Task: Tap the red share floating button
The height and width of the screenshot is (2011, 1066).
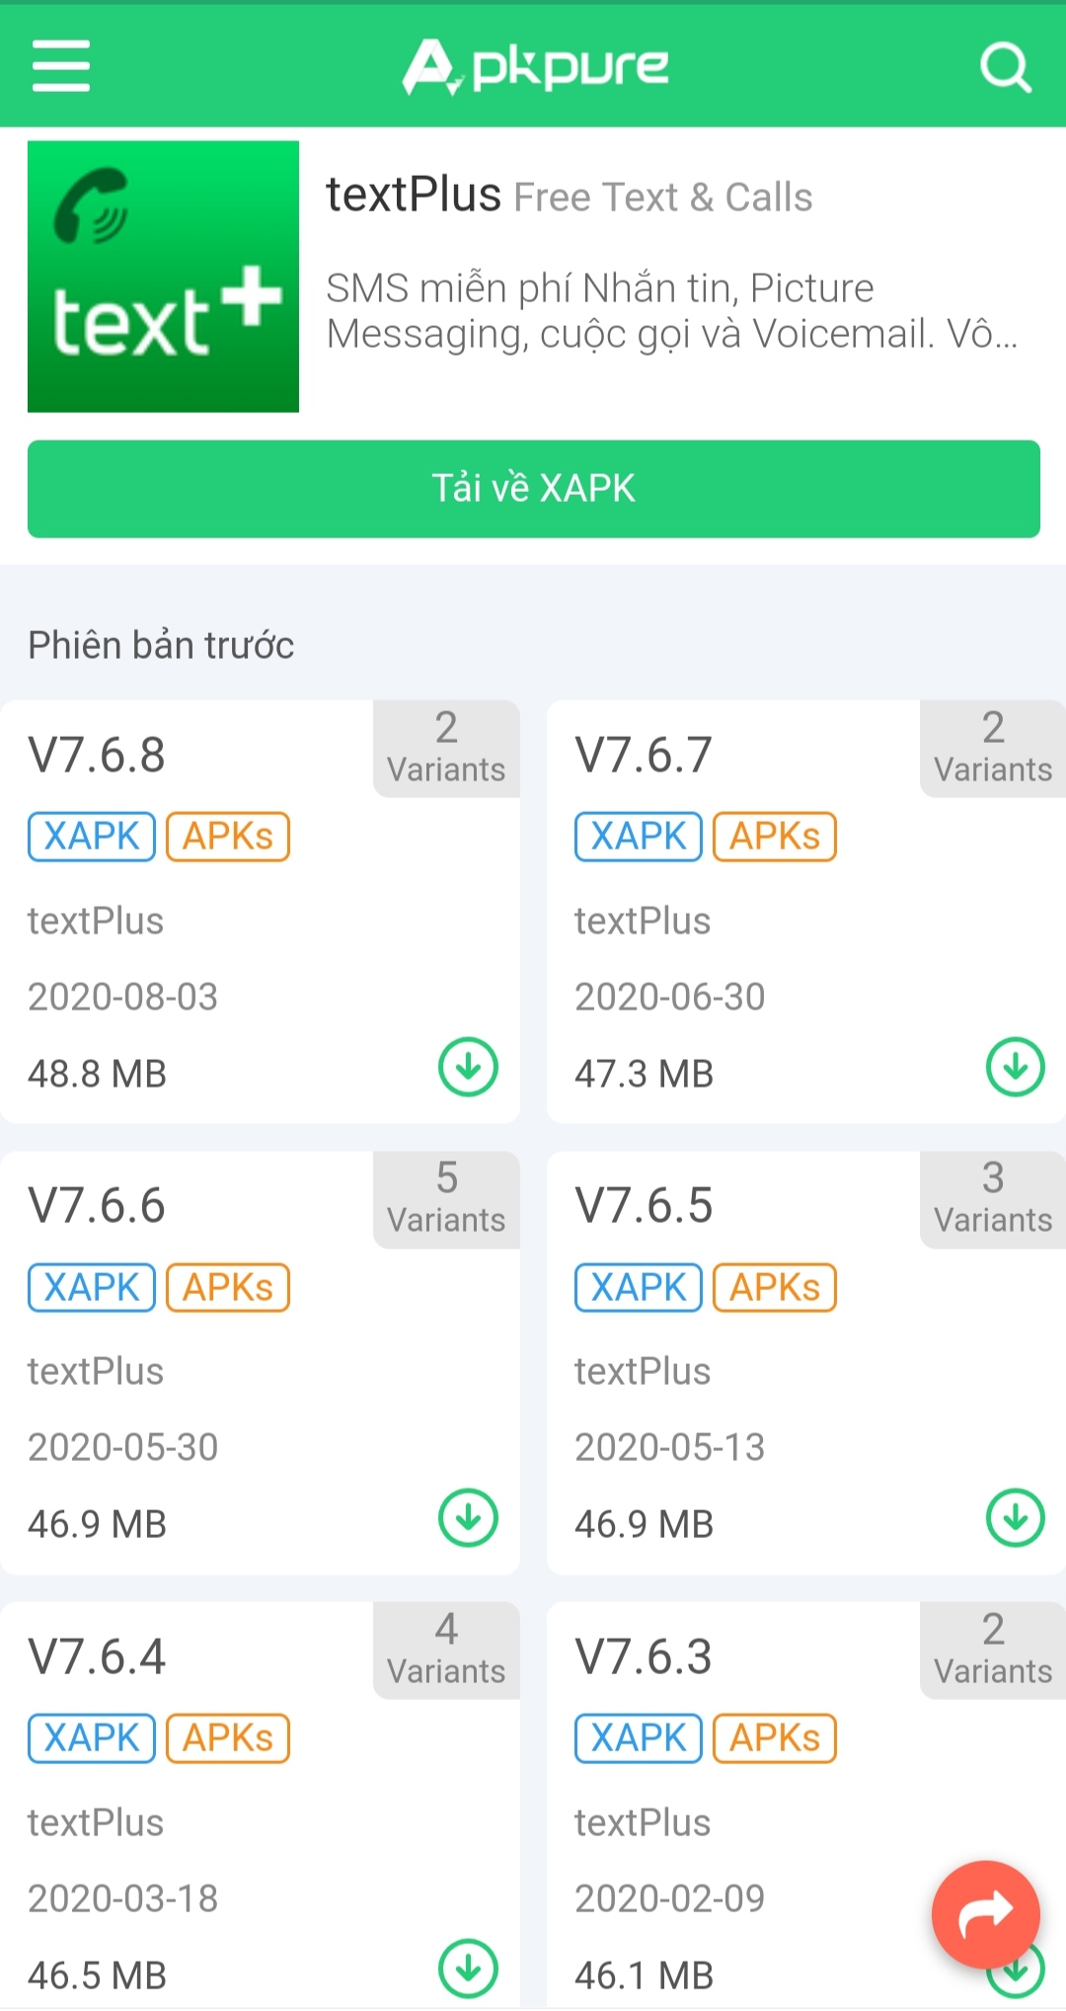Action: [985, 1914]
